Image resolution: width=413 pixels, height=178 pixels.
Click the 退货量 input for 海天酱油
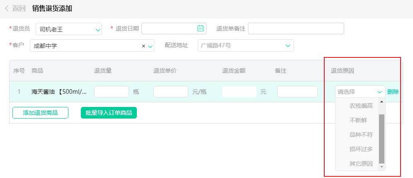(x=112, y=92)
